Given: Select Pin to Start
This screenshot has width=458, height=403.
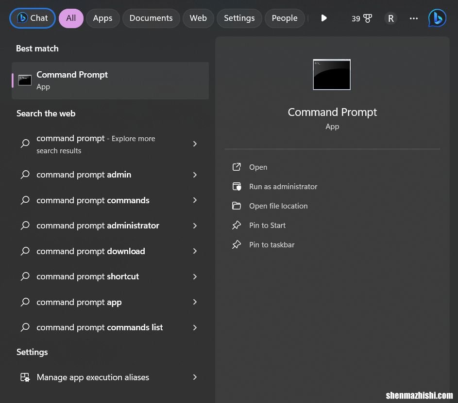Looking at the screenshot, I should click(x=267, y=225).
